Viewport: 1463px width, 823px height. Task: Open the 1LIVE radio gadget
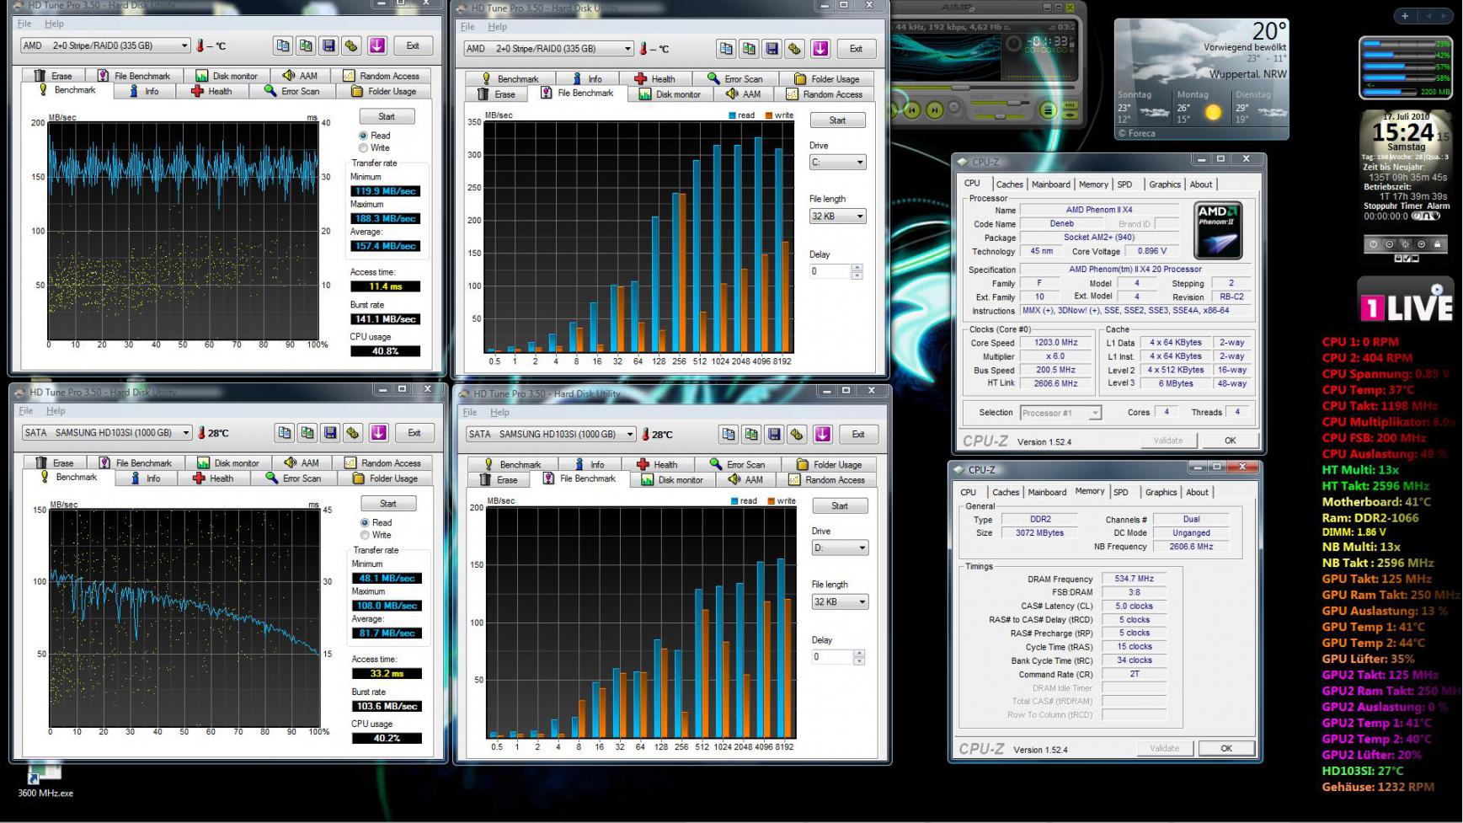tap(1406, 300)
